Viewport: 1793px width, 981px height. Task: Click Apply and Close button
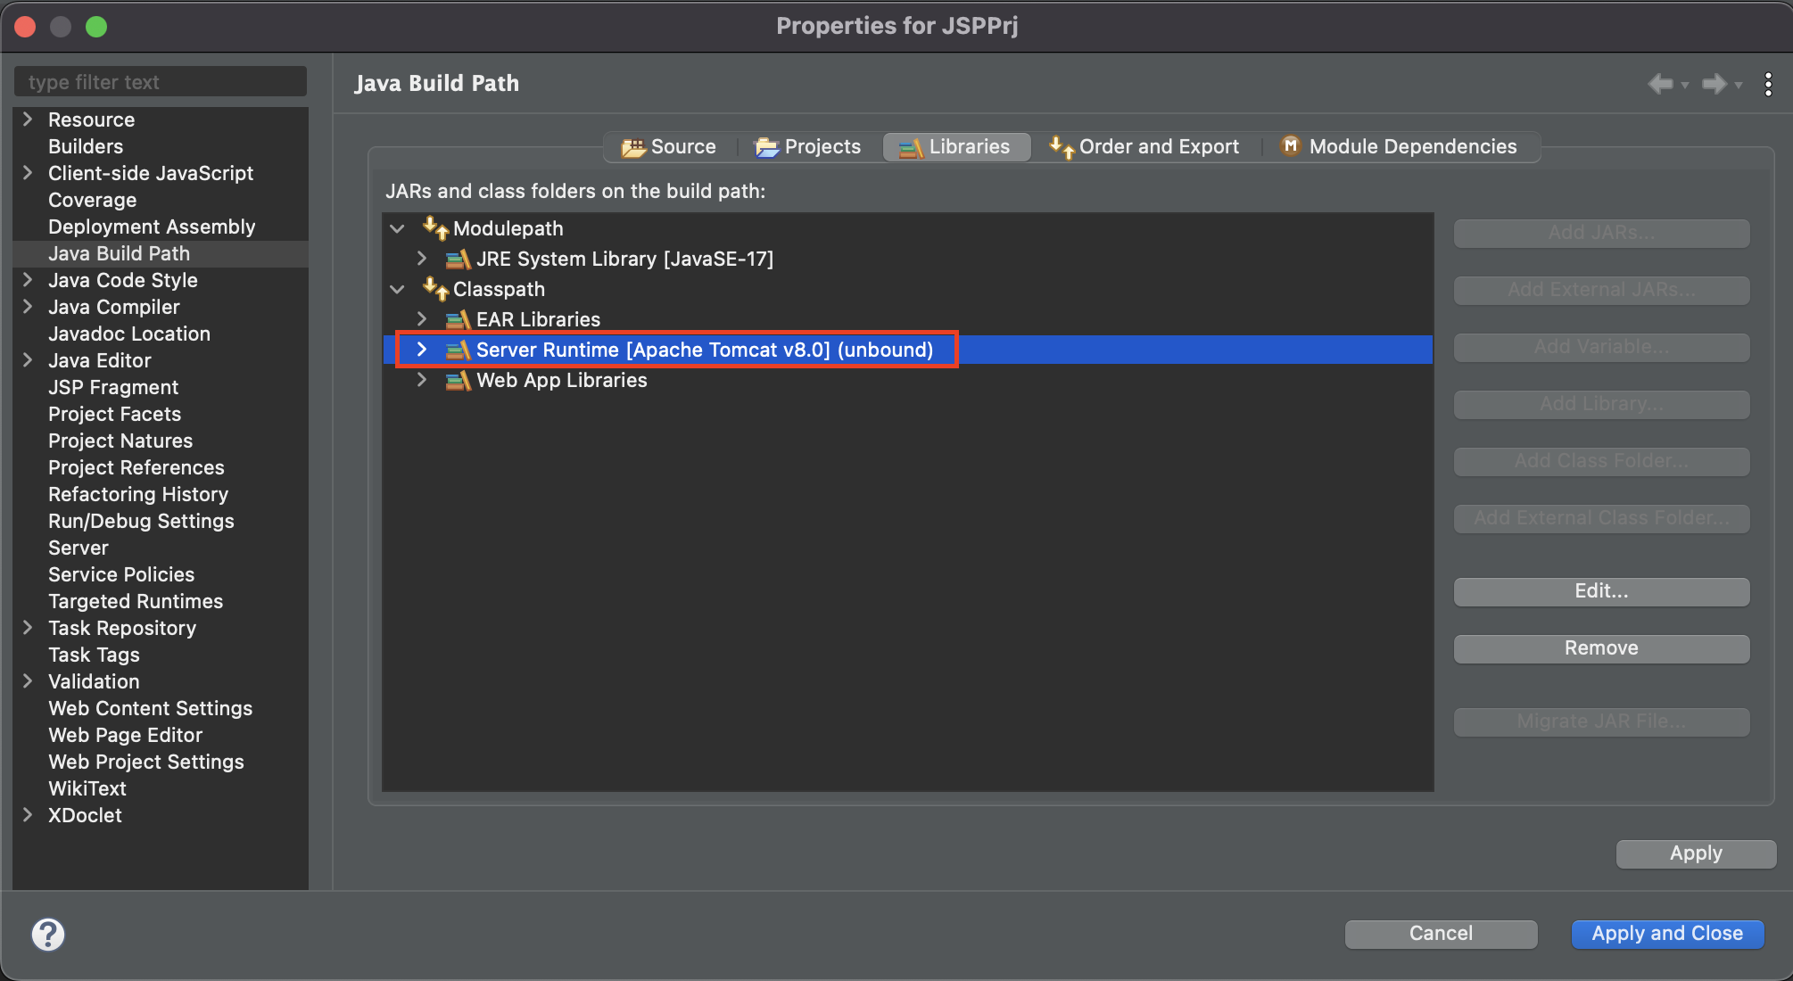1666,934
